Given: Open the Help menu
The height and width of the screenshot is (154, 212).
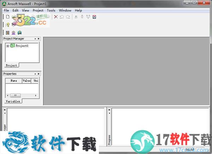Looking at the screenshot, I should [x=78, y=10].
